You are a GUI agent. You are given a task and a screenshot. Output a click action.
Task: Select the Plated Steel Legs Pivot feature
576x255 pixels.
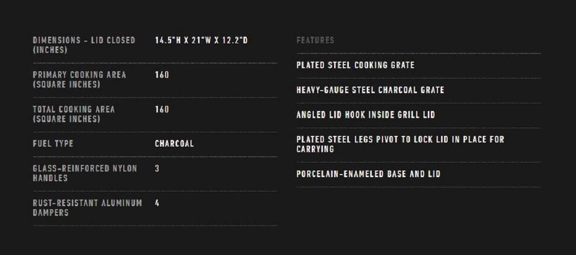coord(400,139)
